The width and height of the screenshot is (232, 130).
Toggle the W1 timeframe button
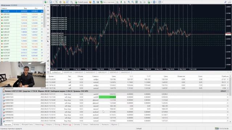pos(48,33)
